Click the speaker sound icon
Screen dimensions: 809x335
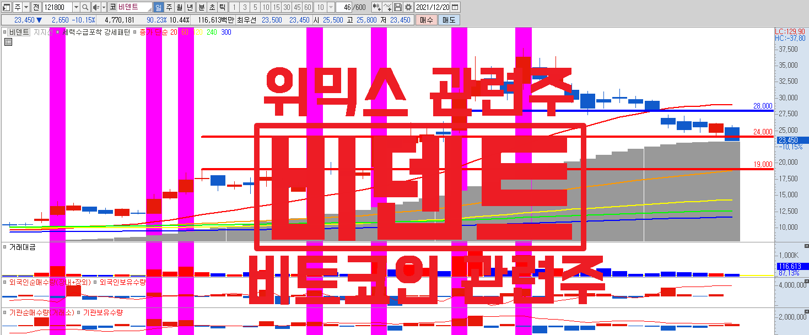(x=95, y=7)
